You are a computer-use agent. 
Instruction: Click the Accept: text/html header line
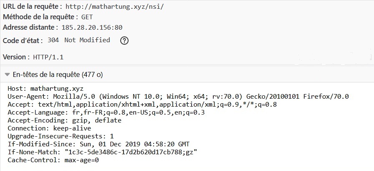click(x=142, y=105)
